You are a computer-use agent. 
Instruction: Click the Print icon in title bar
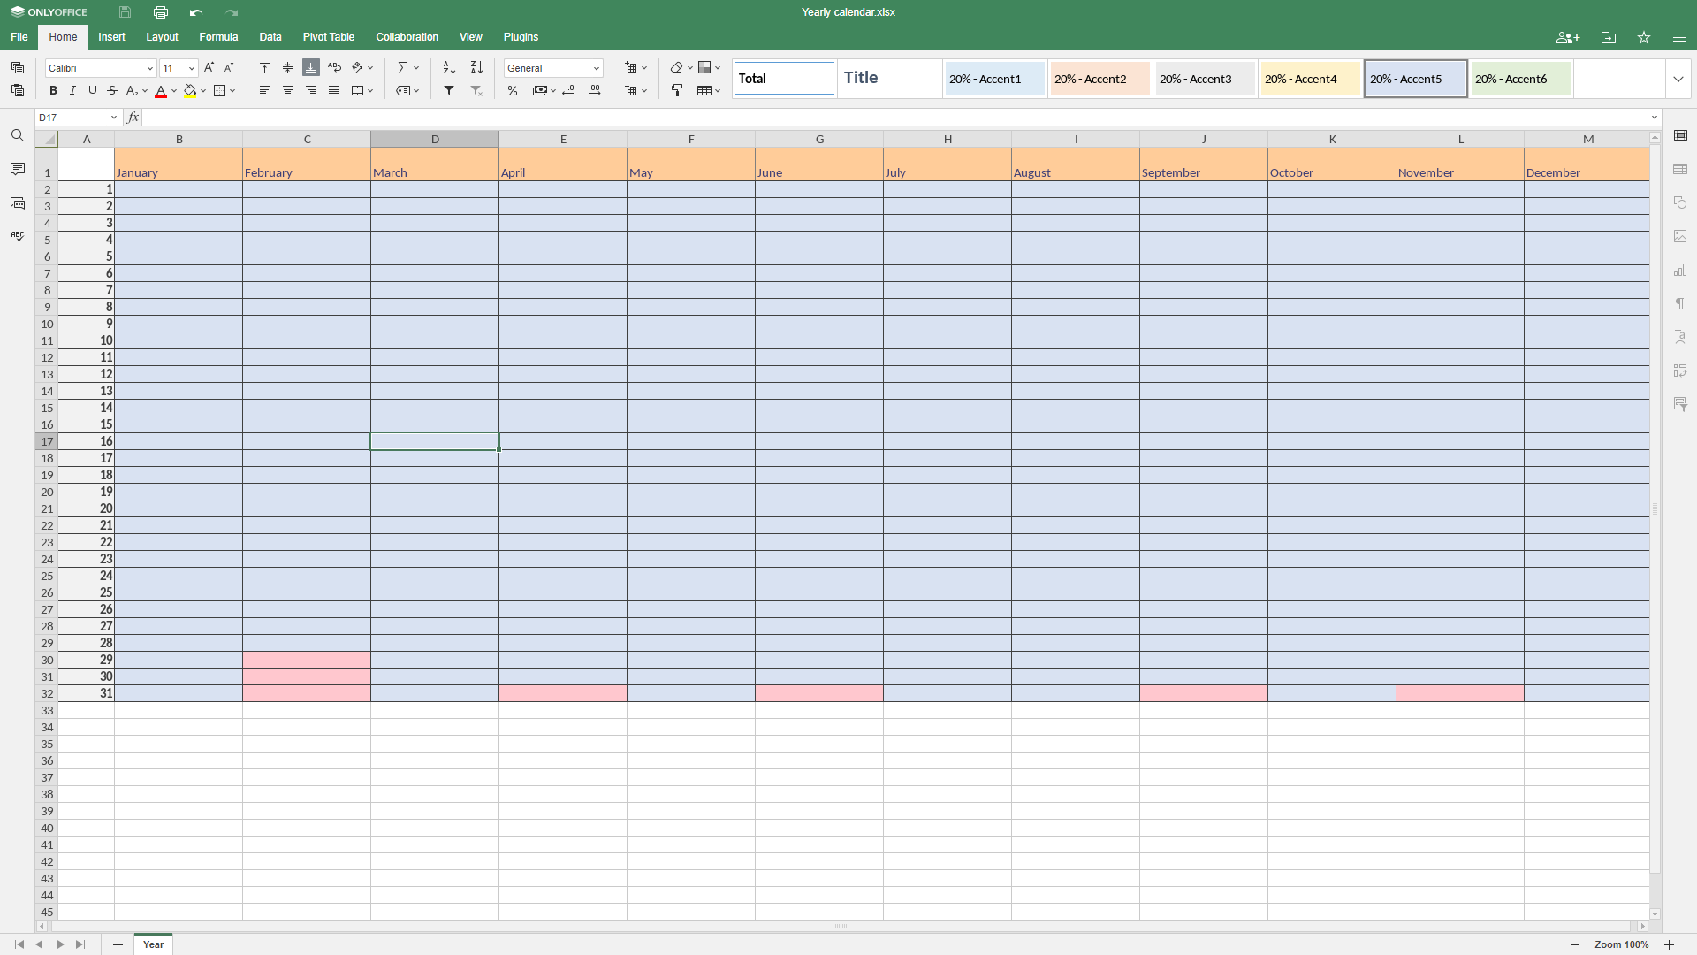pyautogui.click(x=161, y=12)
